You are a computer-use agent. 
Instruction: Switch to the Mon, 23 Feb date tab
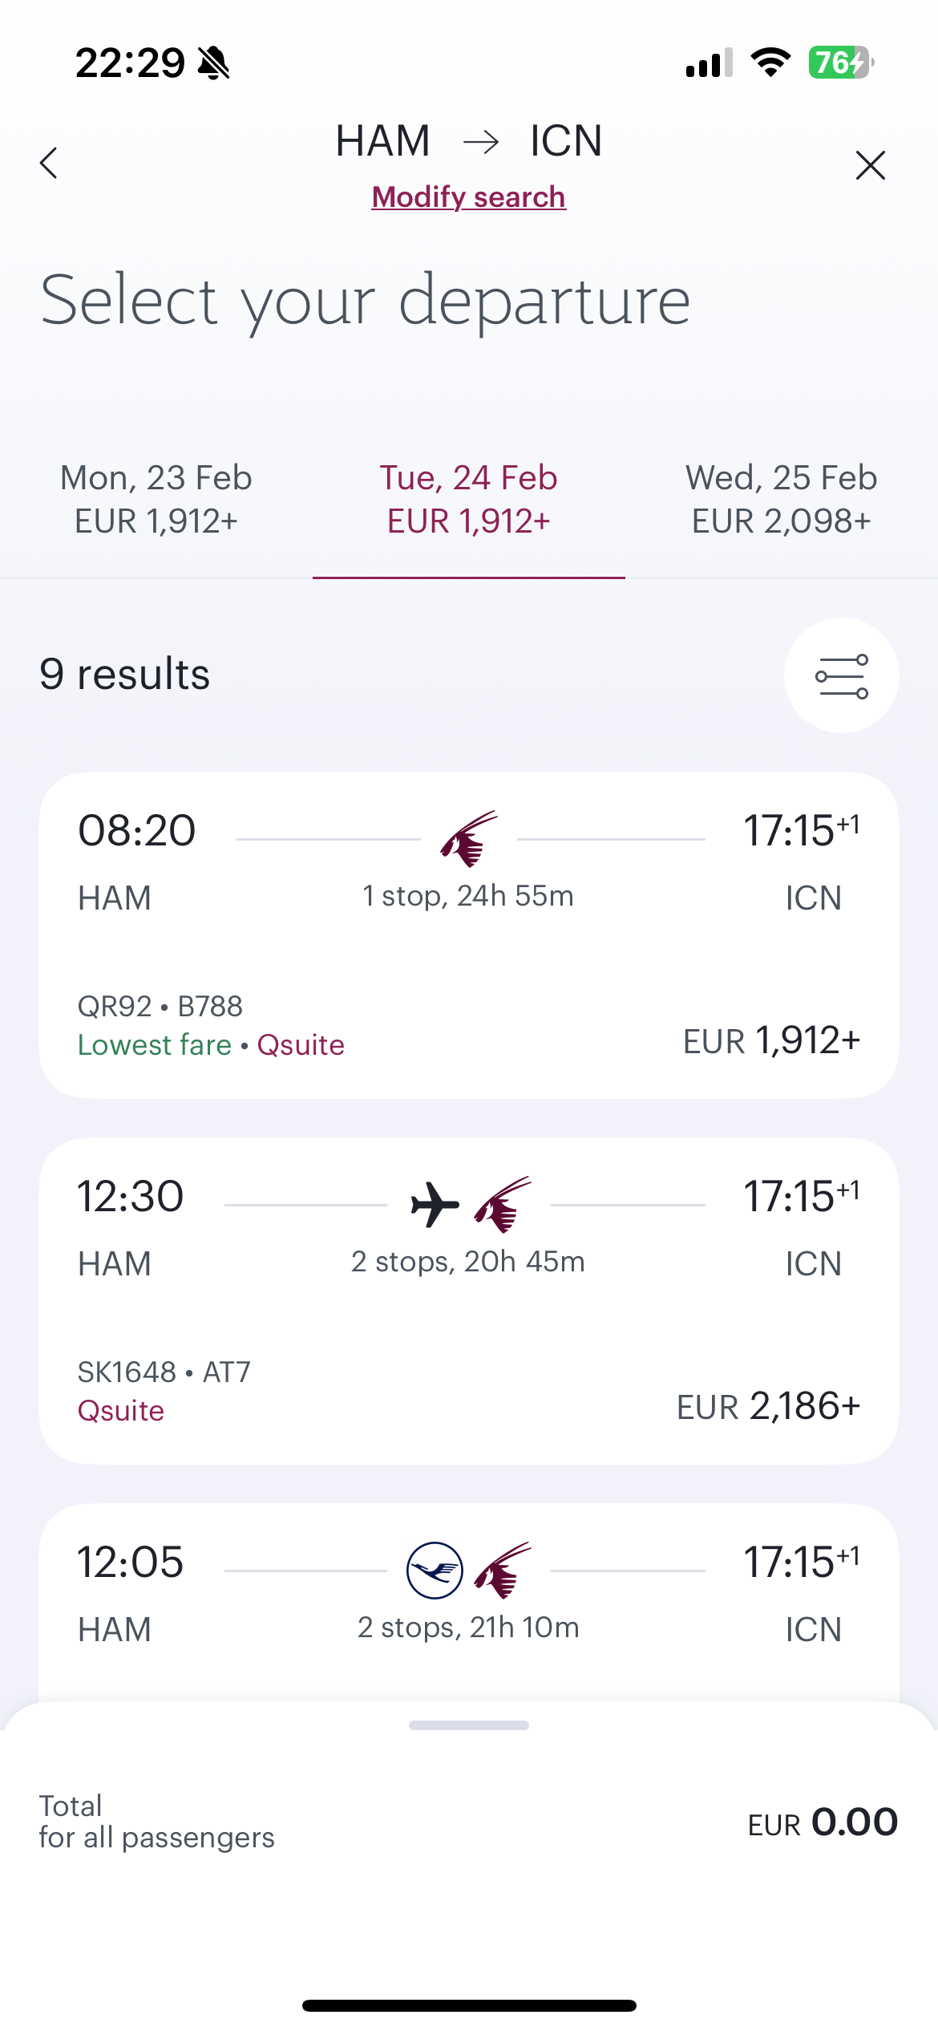coord(156,499)
